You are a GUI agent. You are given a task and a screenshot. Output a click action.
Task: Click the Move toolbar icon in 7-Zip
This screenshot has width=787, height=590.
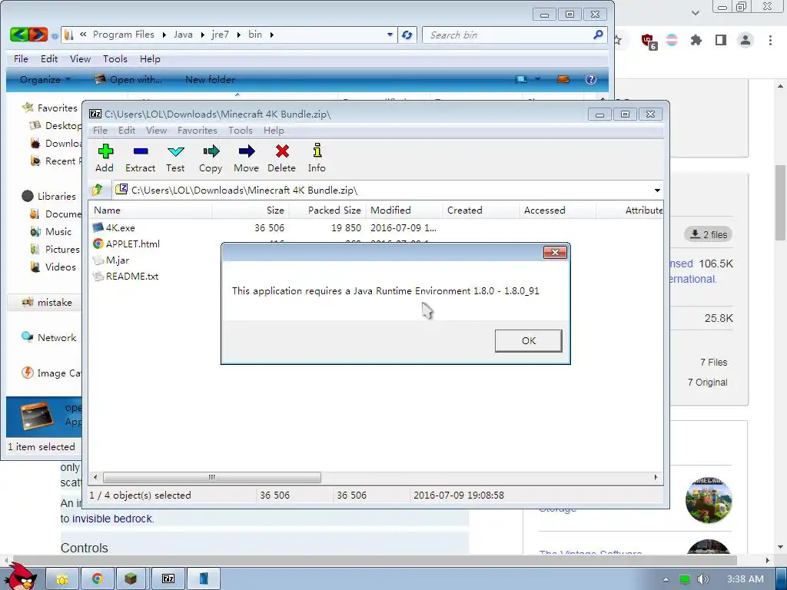[x=247, y=158]
